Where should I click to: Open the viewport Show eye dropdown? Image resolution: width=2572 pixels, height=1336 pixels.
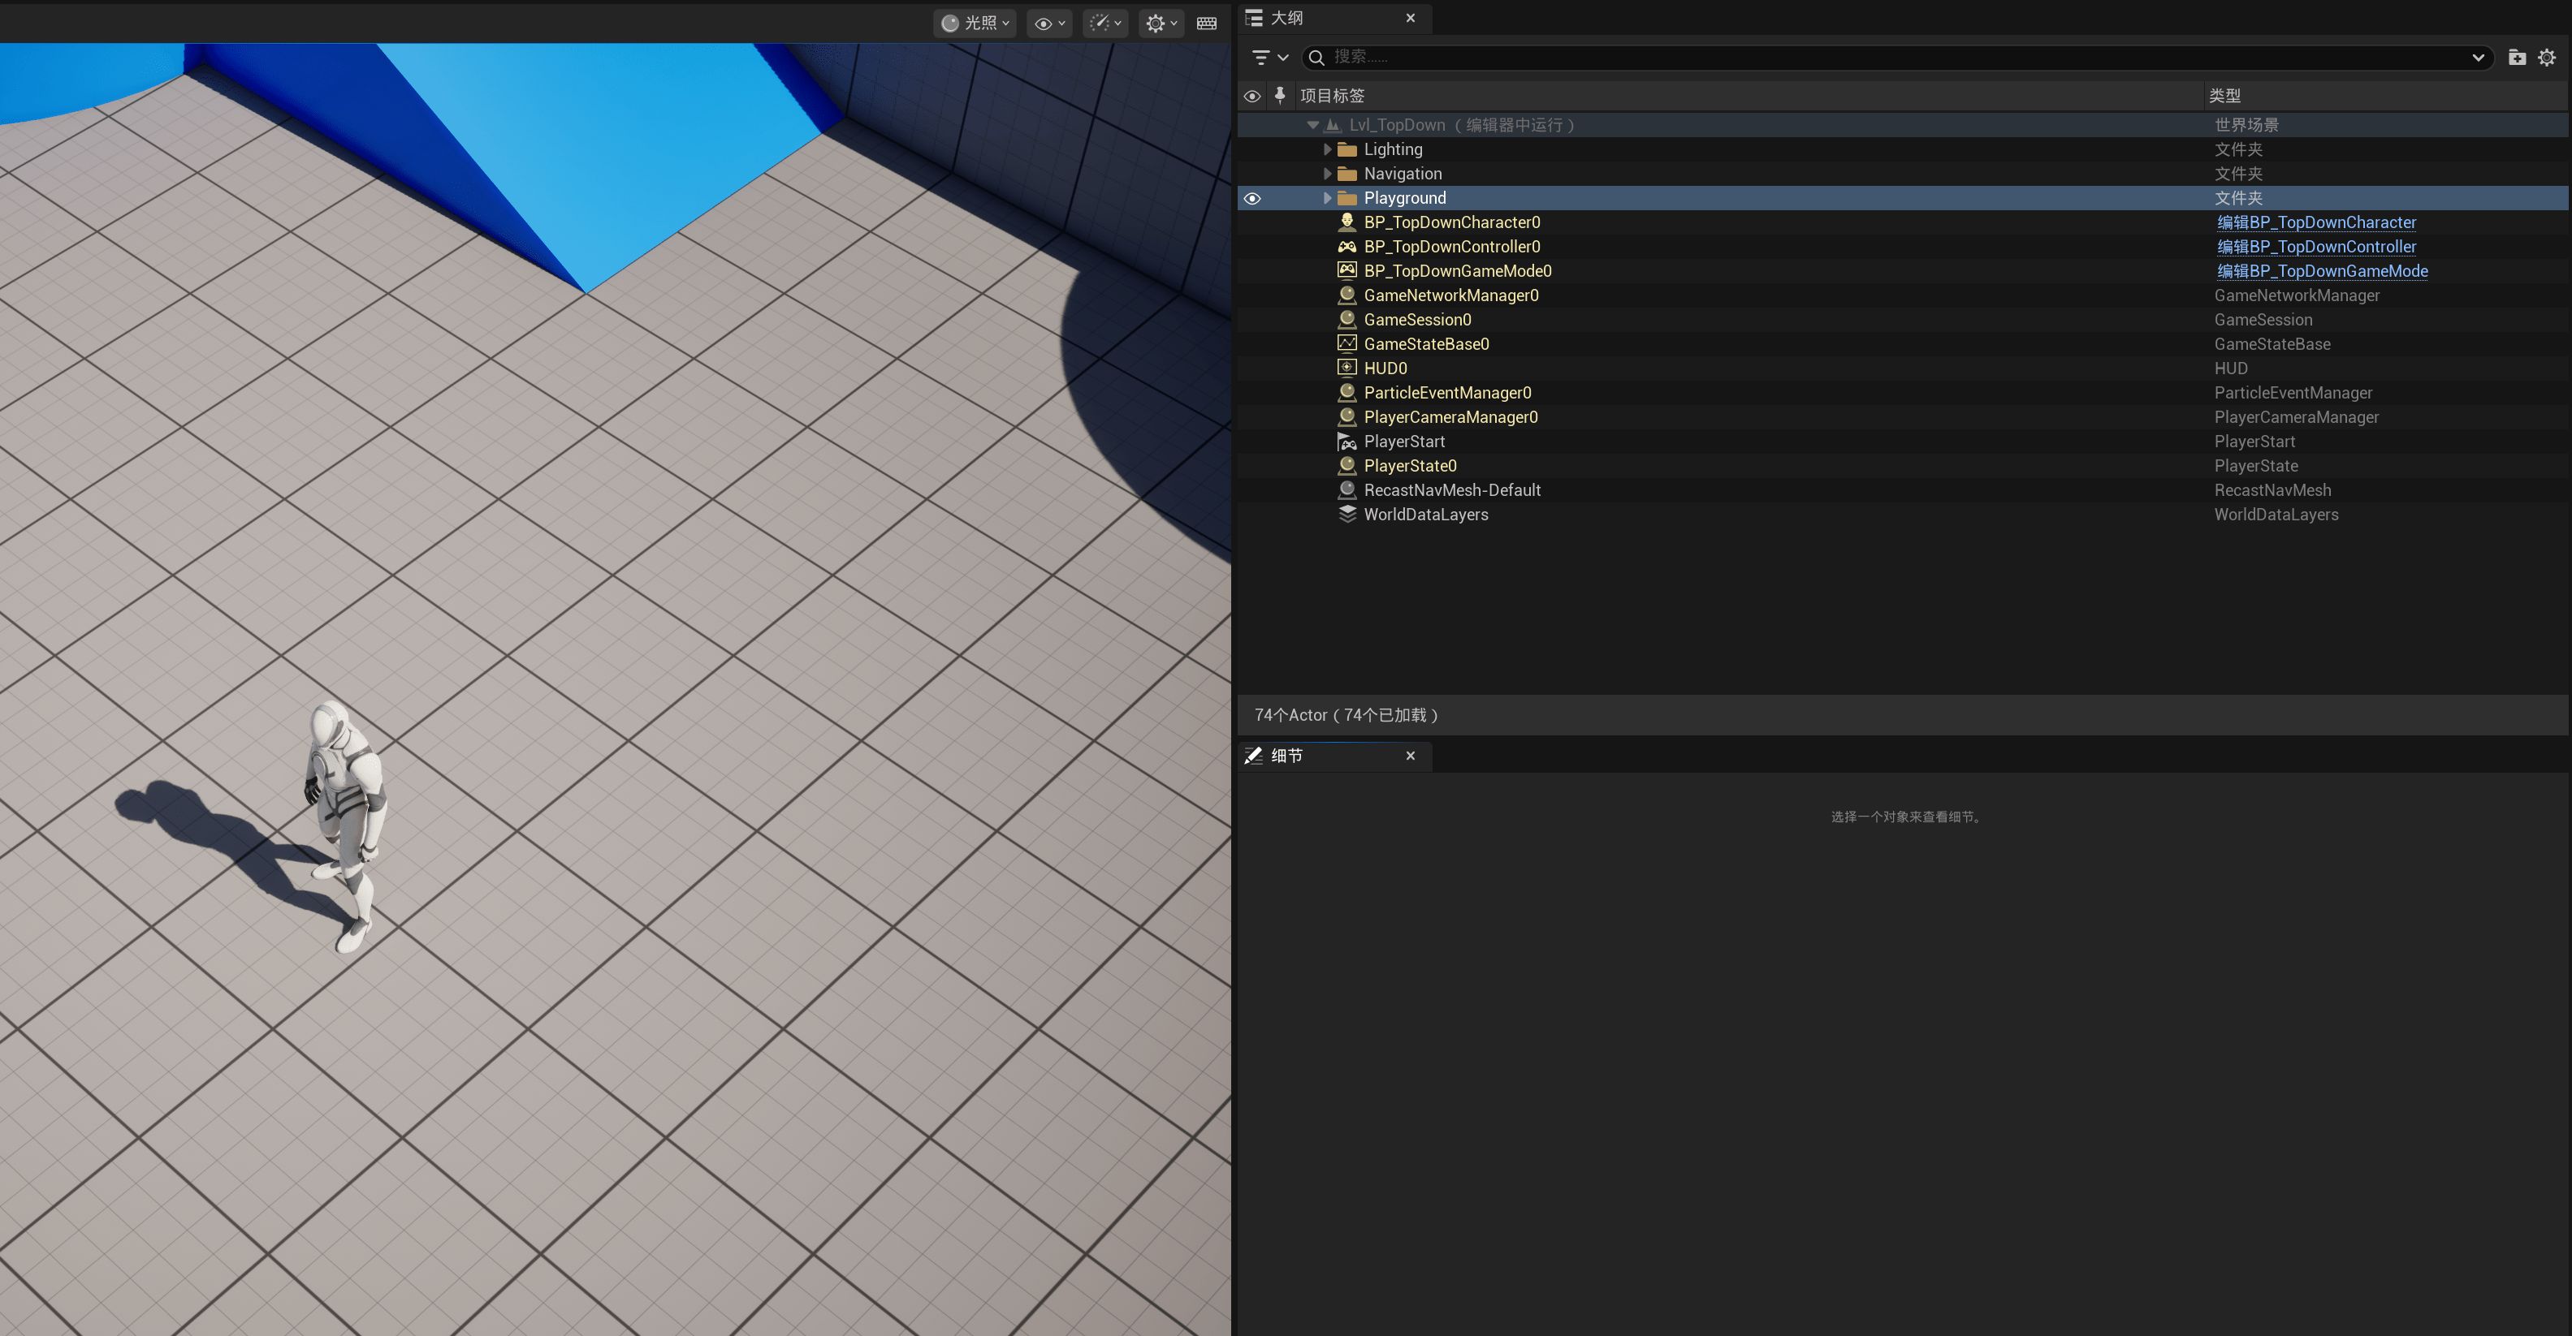click(x=1049, y=23)
